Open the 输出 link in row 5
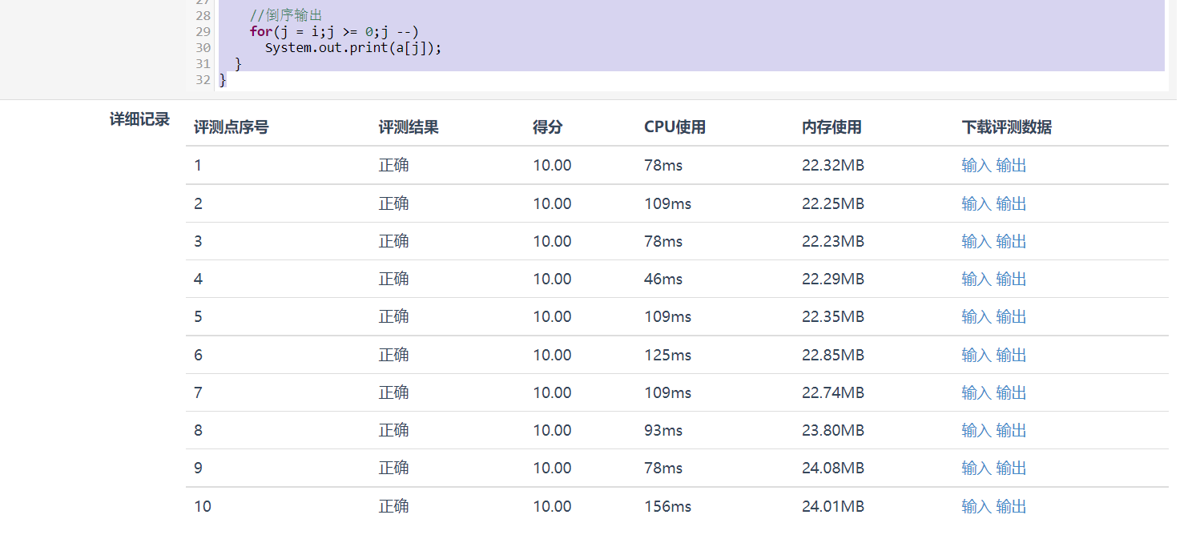 coord(1011,316)
